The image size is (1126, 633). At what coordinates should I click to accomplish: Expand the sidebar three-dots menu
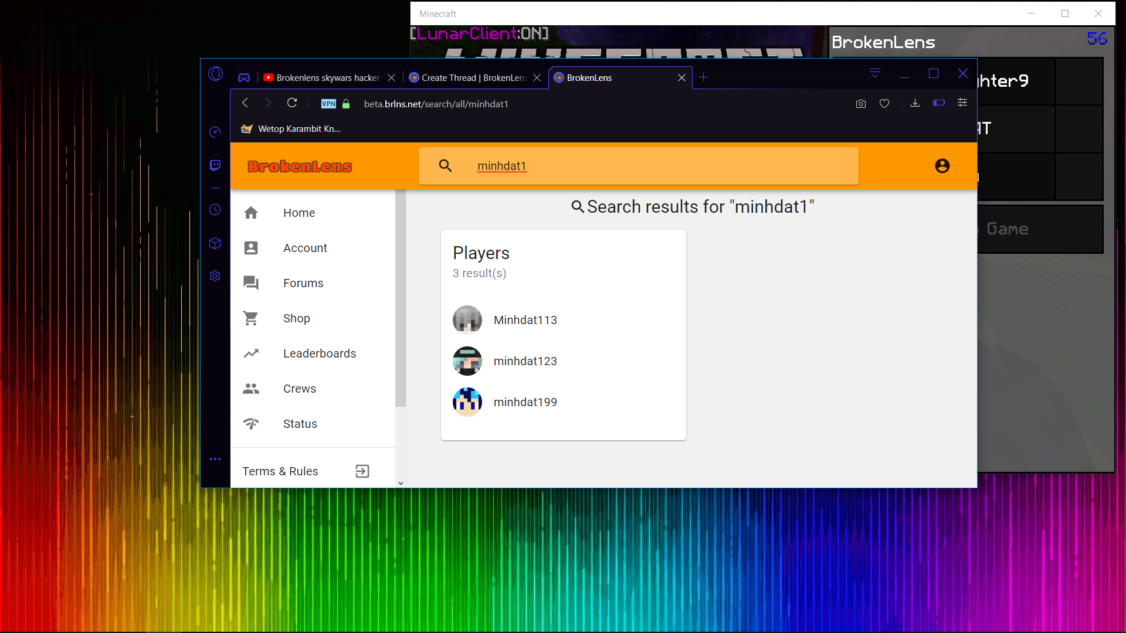[x=215, y=459]
